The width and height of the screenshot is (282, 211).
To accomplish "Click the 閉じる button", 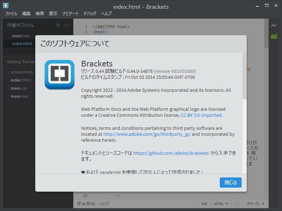I will pos(231,183).
